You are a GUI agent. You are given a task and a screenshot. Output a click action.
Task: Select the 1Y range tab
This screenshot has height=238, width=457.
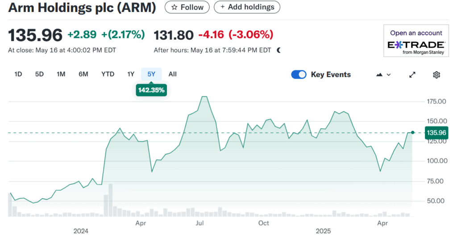[x=131, y=74]
